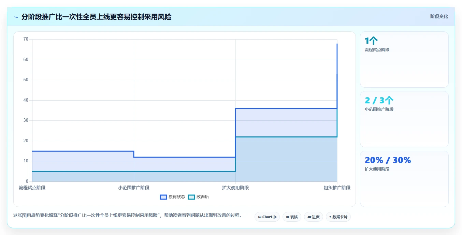Click the 30 y-axis tick label

pyautogui.click(x=26, y=120)
